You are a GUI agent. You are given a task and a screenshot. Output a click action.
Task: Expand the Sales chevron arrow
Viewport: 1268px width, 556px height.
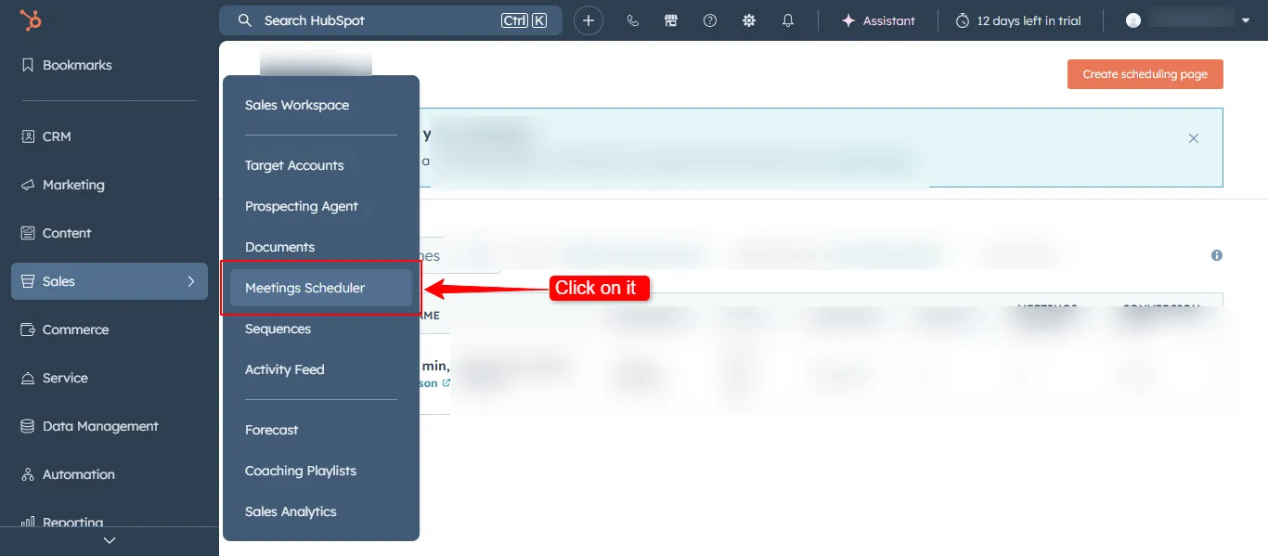[191, 281]
